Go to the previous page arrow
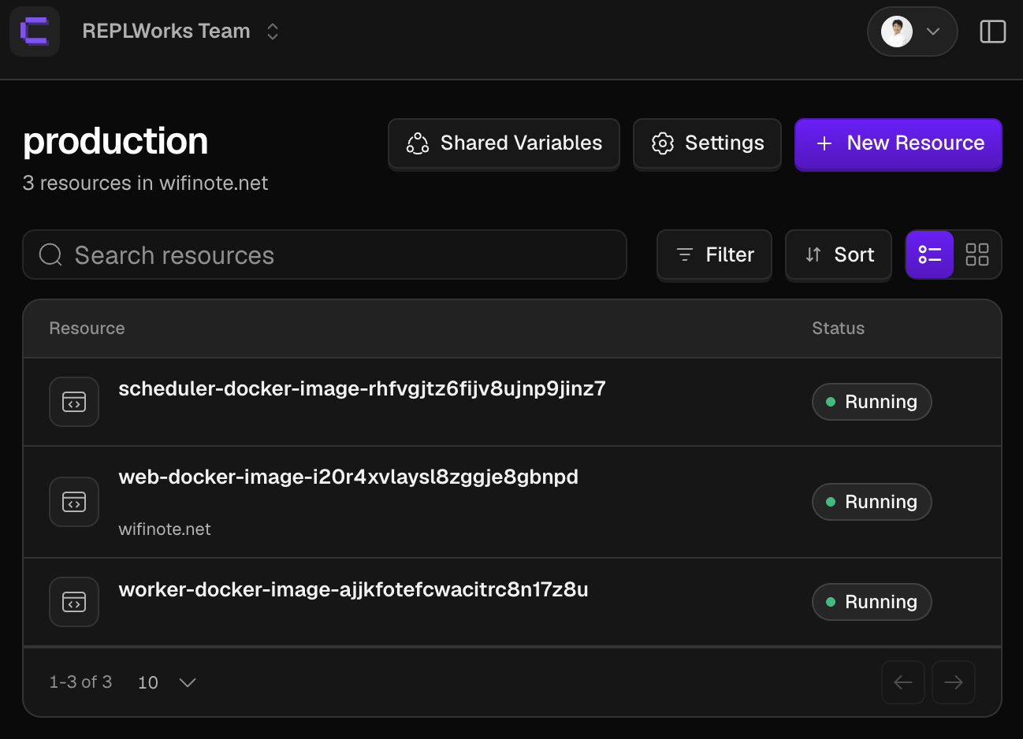This screenshot has height=739, width=1023. coord(903,682)
